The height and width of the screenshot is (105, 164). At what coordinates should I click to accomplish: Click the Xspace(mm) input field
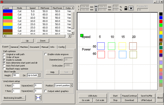pyautogui.click(x=38, y=86)
